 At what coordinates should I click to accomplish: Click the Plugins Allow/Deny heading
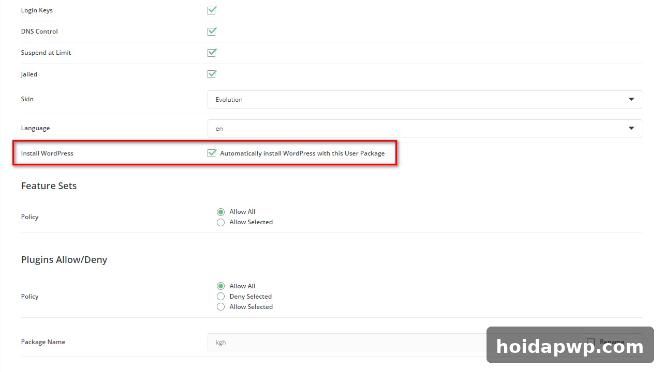pyautogui.click(x=64, y=260)
